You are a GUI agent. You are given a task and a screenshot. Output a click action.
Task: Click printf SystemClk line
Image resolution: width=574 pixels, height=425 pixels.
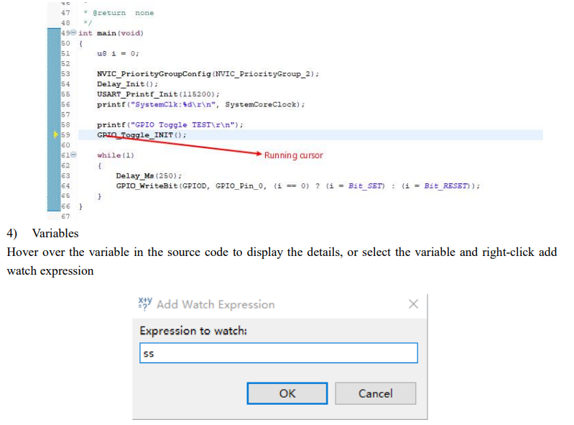click(x=200, y=104)
